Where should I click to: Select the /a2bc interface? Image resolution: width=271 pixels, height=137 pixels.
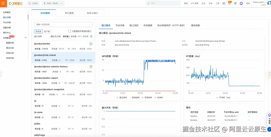(x=63, y=126)
